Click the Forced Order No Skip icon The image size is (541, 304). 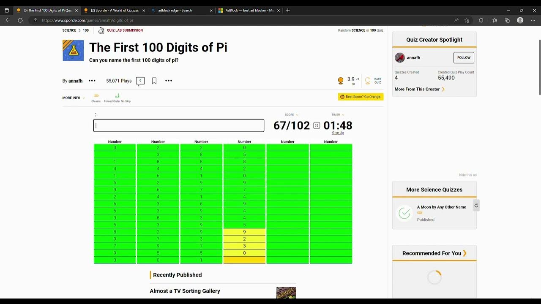tap(117, 96)
